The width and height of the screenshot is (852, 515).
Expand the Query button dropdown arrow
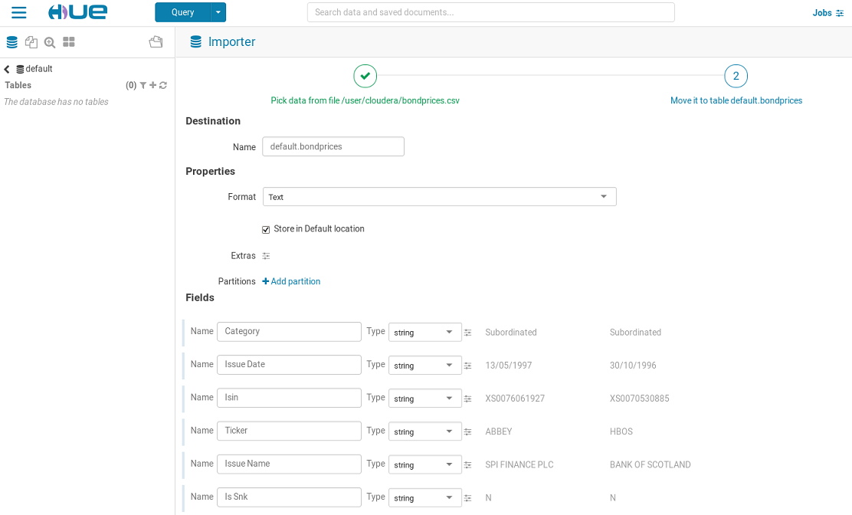(218, 12)
